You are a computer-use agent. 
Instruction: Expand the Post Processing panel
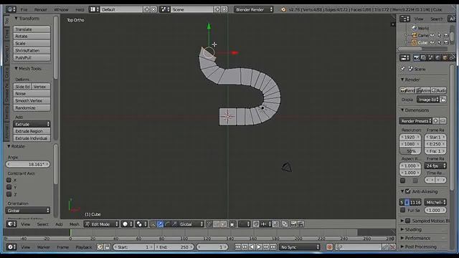click(402, 247)
